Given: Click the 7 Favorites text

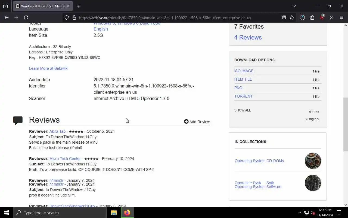Looking at the screenshot, I should click(x=249, y=26).
